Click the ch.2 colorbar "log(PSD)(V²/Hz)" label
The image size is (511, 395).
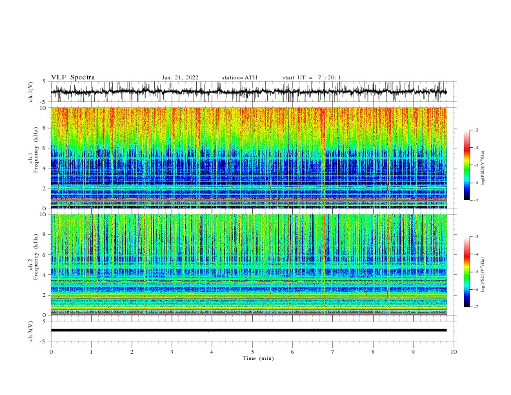click(483, 275)
